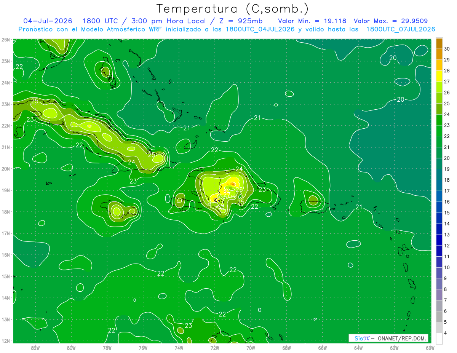
Task: Pick the white swatch at colorbar bottom
Action: click(439, 338)
